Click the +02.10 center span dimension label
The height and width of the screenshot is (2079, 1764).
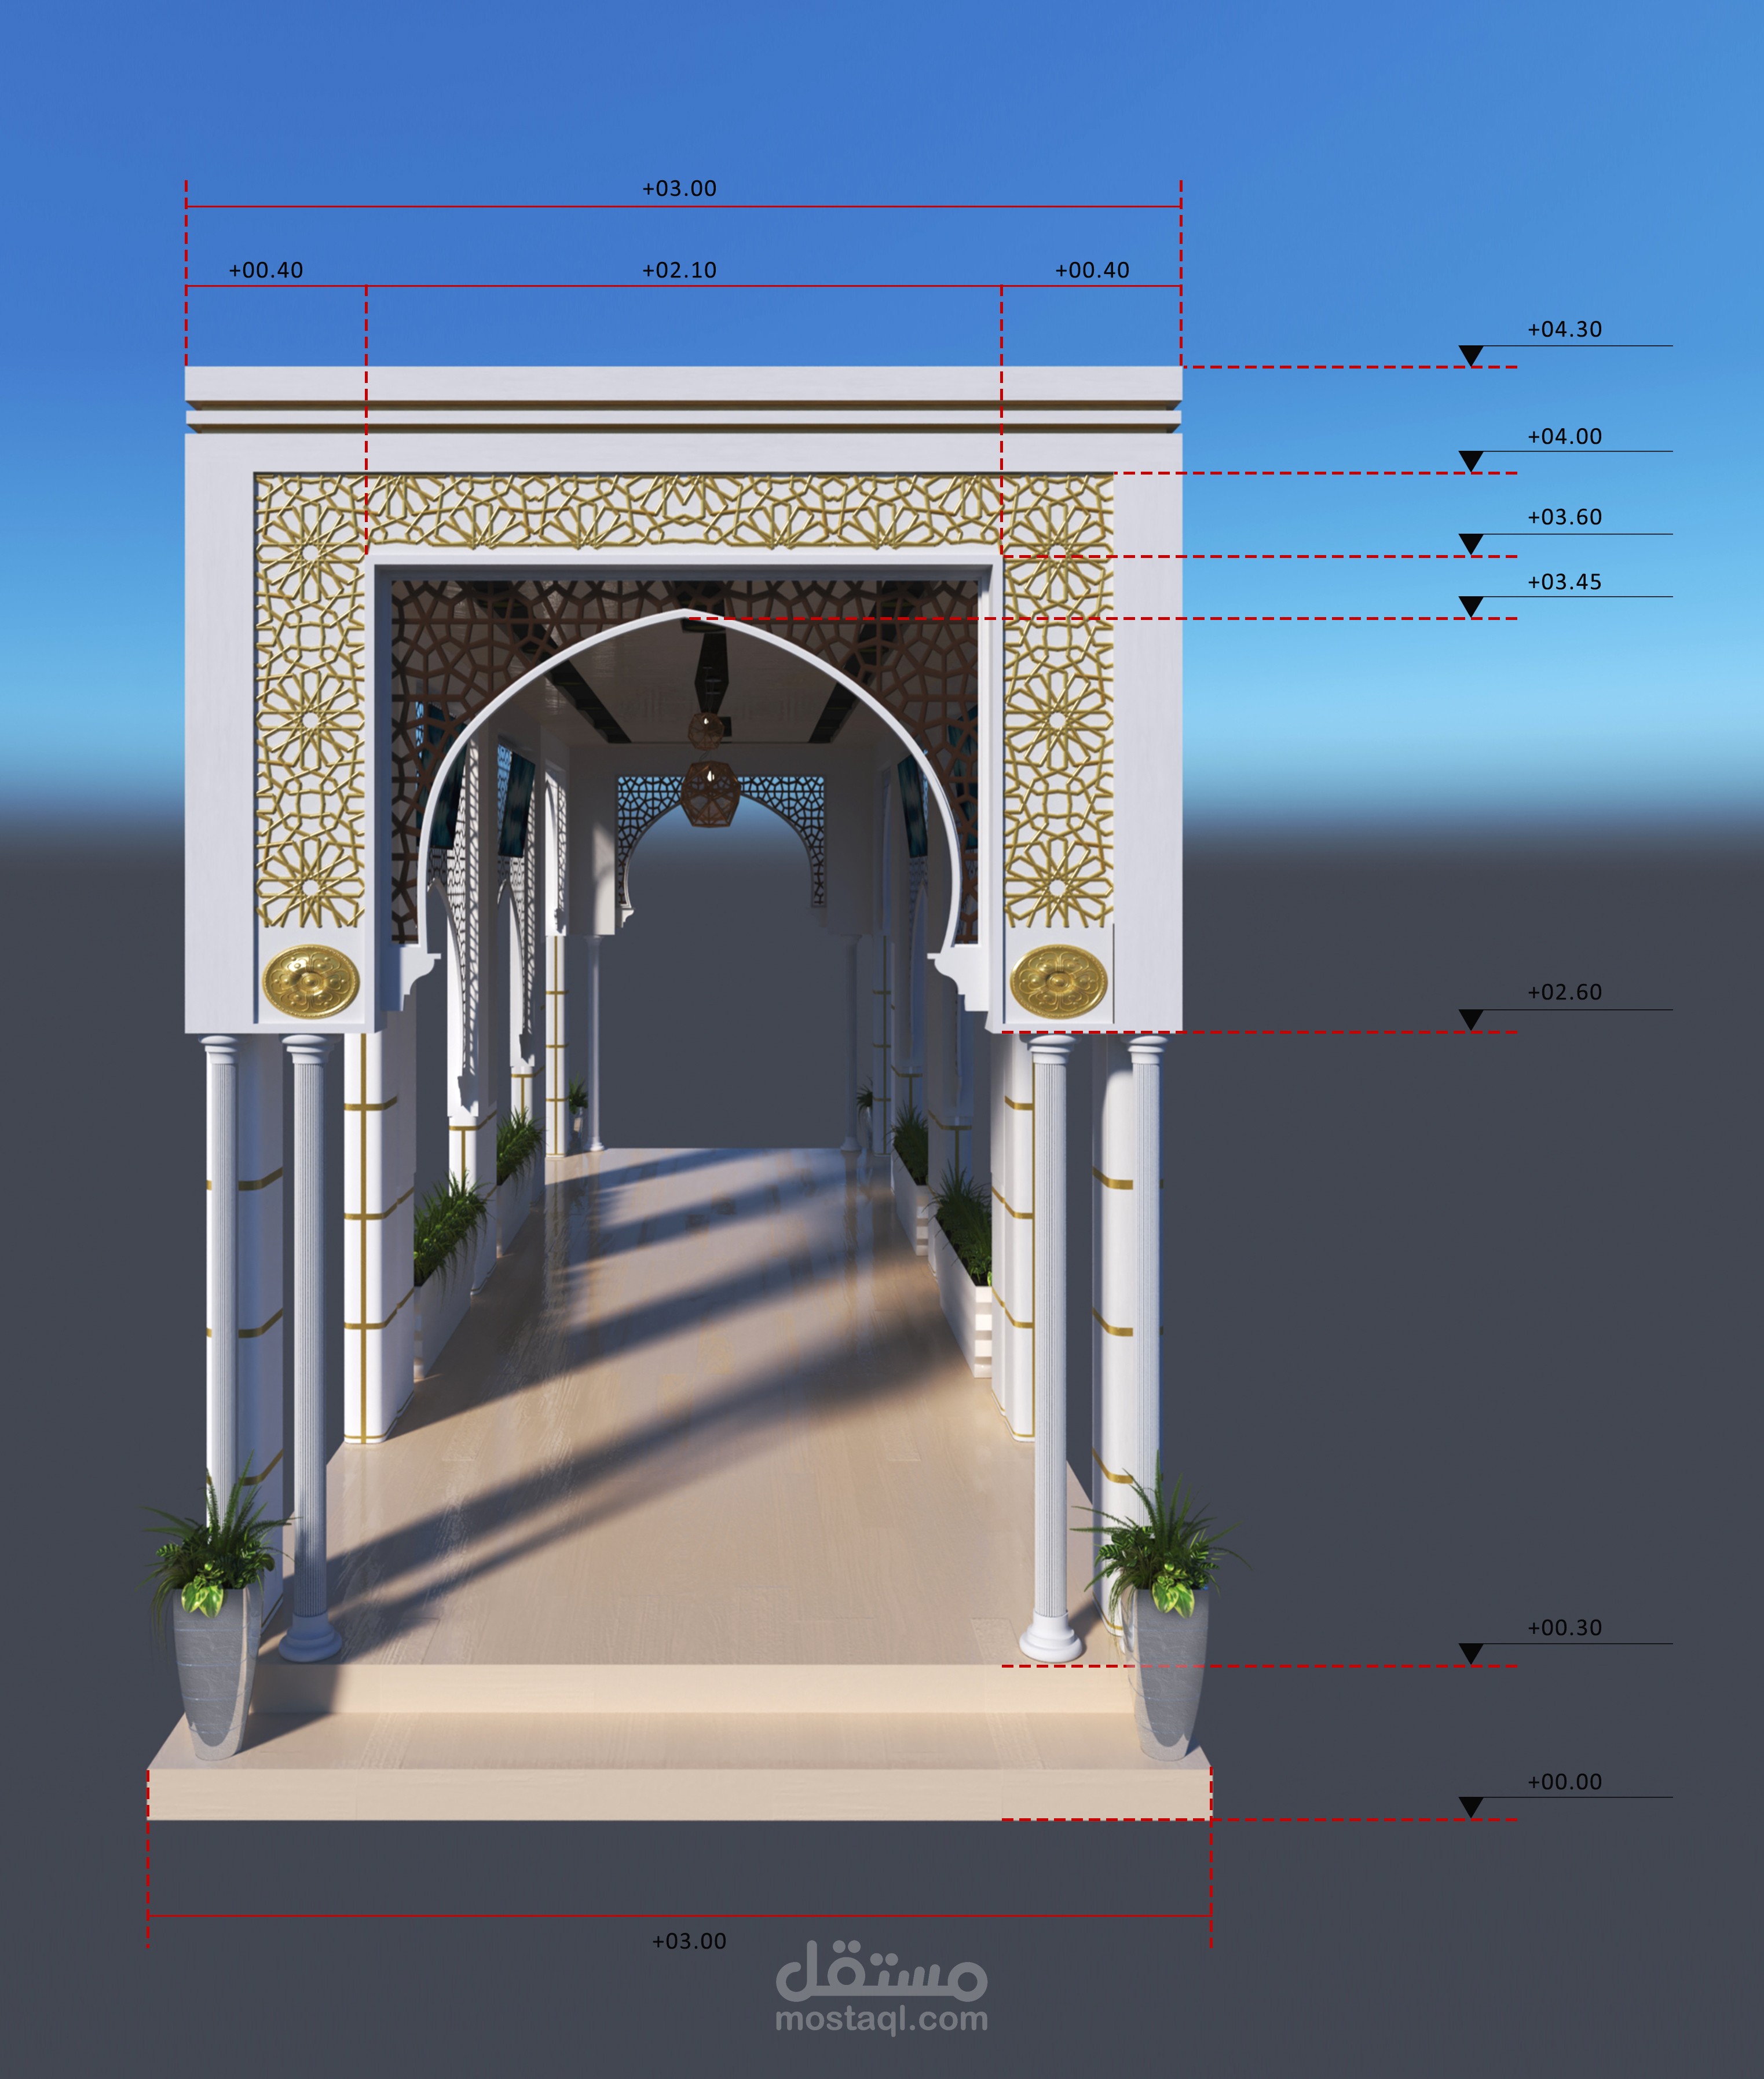tap(679, 270)
